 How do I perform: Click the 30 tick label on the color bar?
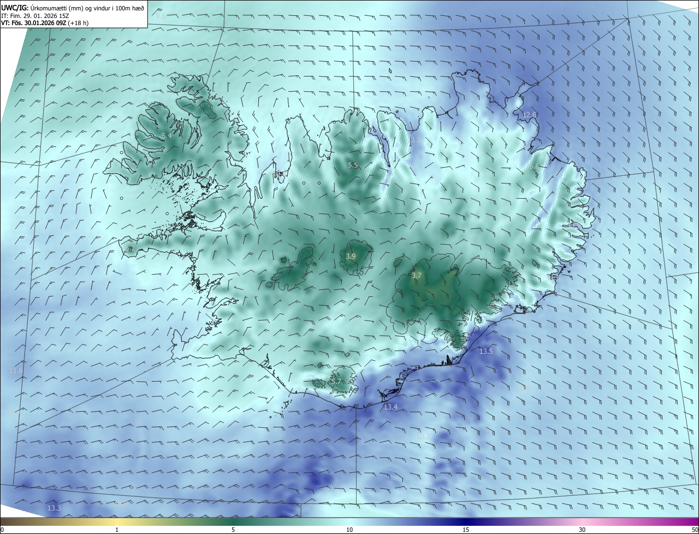click(582, 530)
